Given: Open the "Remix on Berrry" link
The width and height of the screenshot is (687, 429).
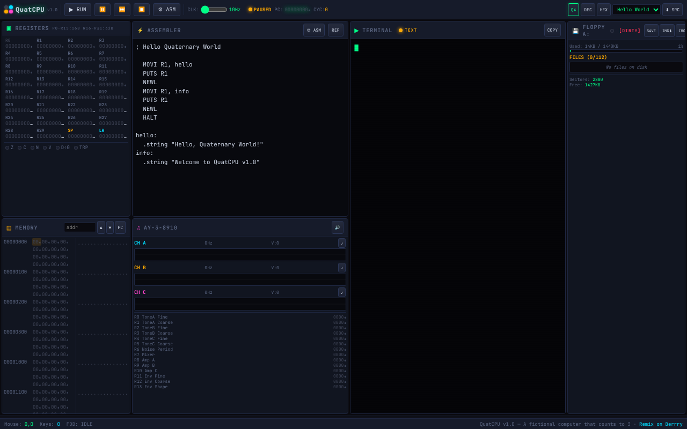Looking at the screenshot, I should pos(661,424).
